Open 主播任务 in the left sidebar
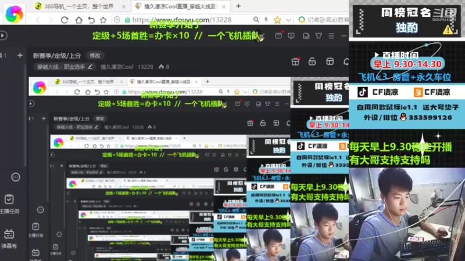The width and height of the screenshot is (465, 261). [x=9, y=204]
